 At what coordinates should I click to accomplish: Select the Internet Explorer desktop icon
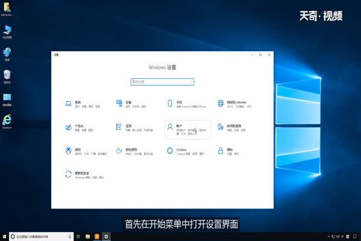pos(7,122)
